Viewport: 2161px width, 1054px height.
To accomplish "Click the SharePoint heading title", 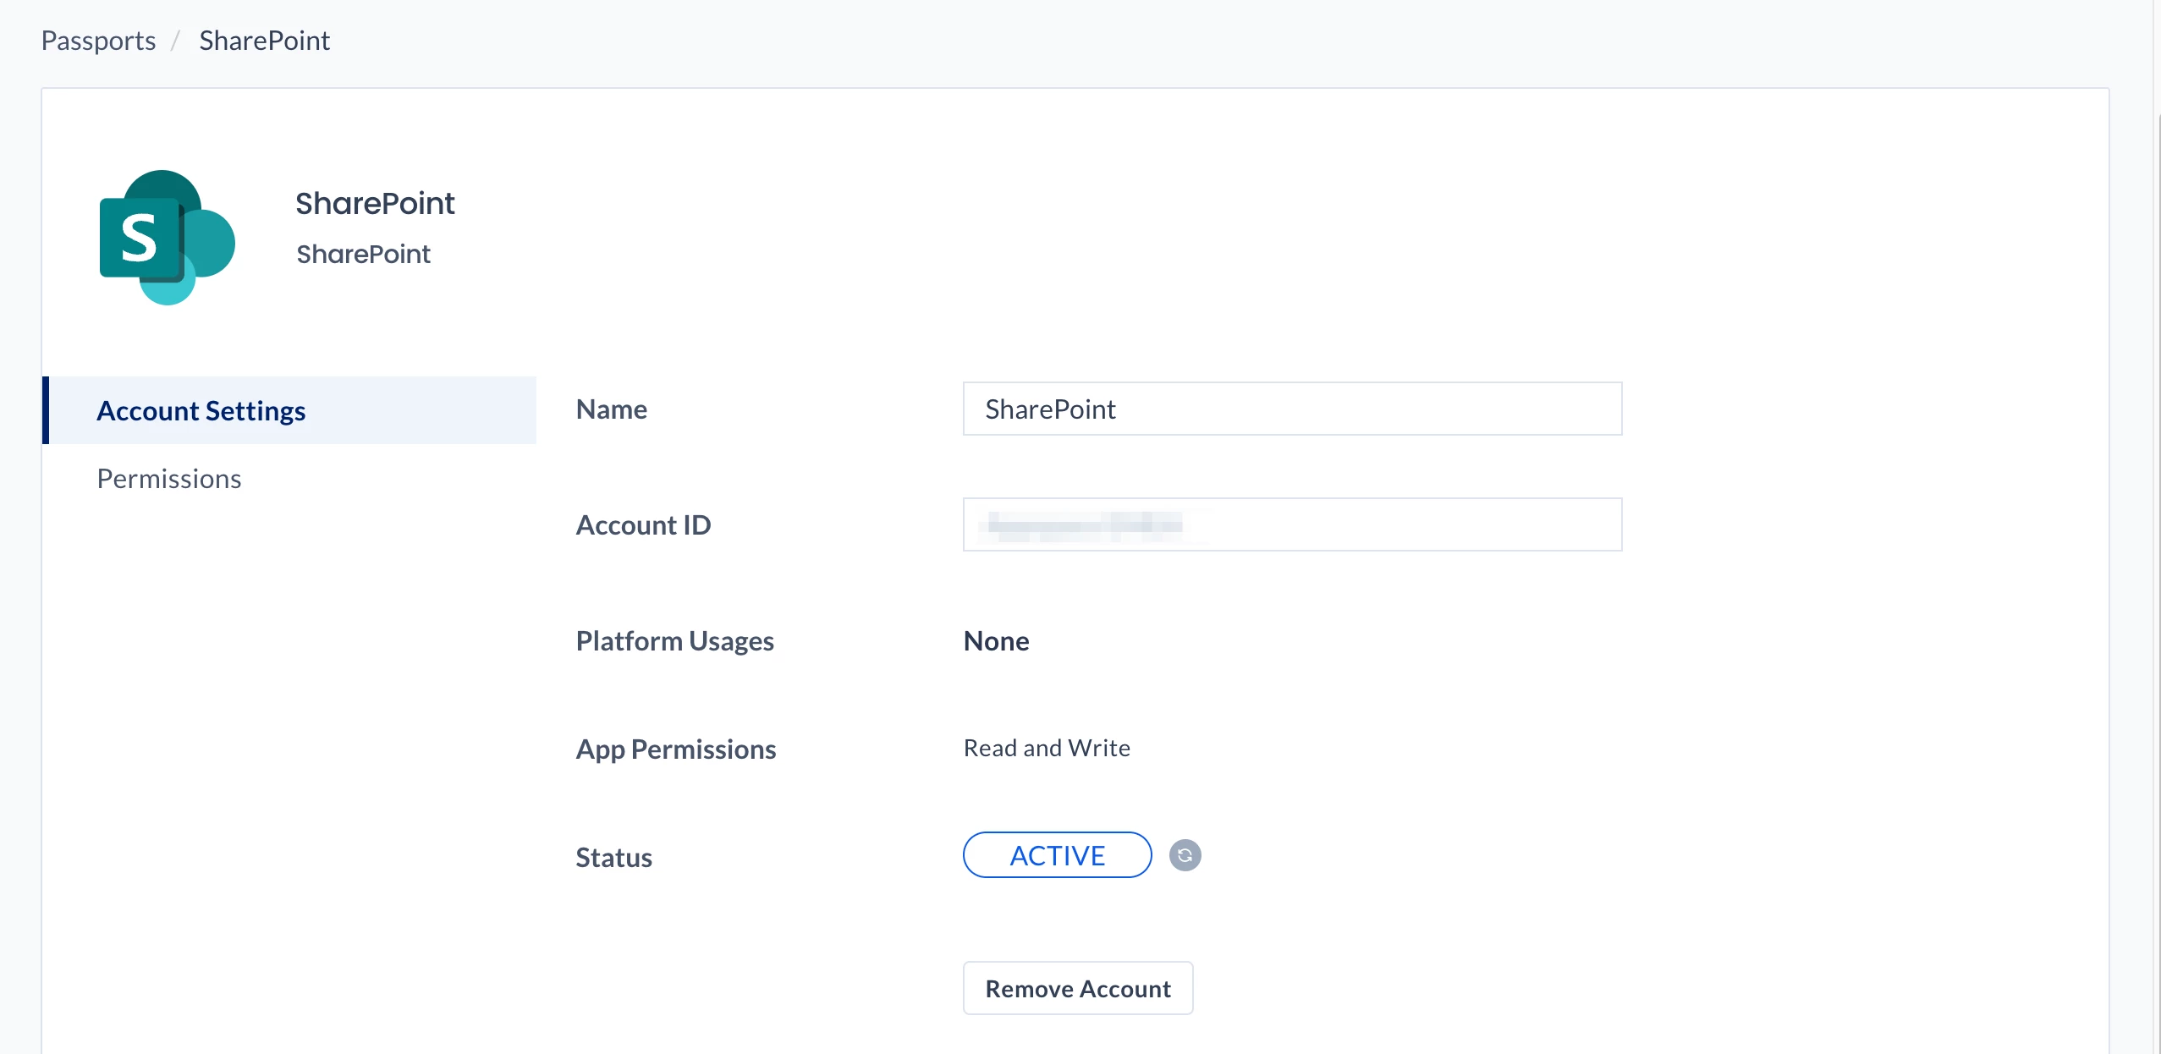I will [375, 204].
